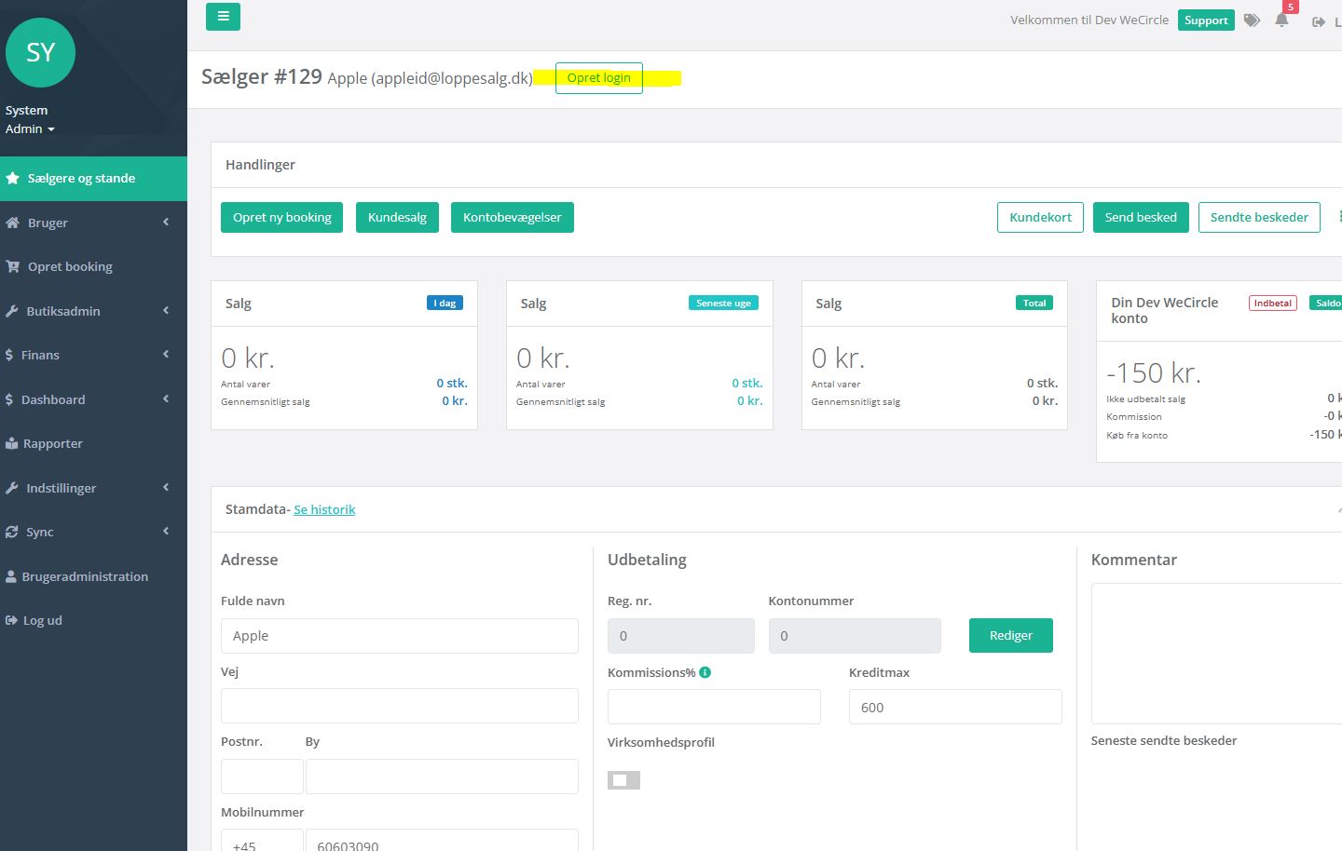Toggle the Virksomhedsprofil switch
The height and width of the screenshot is (851, 1342).
pyautogui.click(x=623, y=780)
